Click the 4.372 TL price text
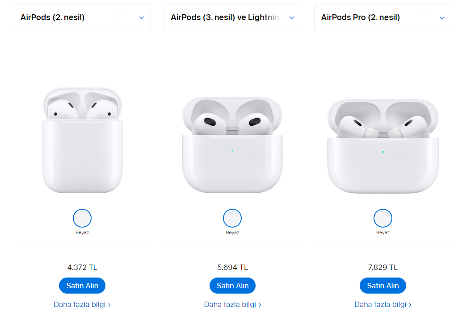The width and height of the screenshot is (458, 315). pos(82,267)
